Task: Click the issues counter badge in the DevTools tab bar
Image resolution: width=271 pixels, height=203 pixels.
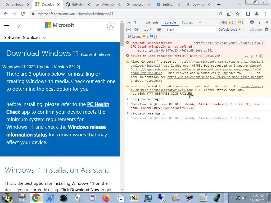Action: pyautogui.click(x=241, y=22)
